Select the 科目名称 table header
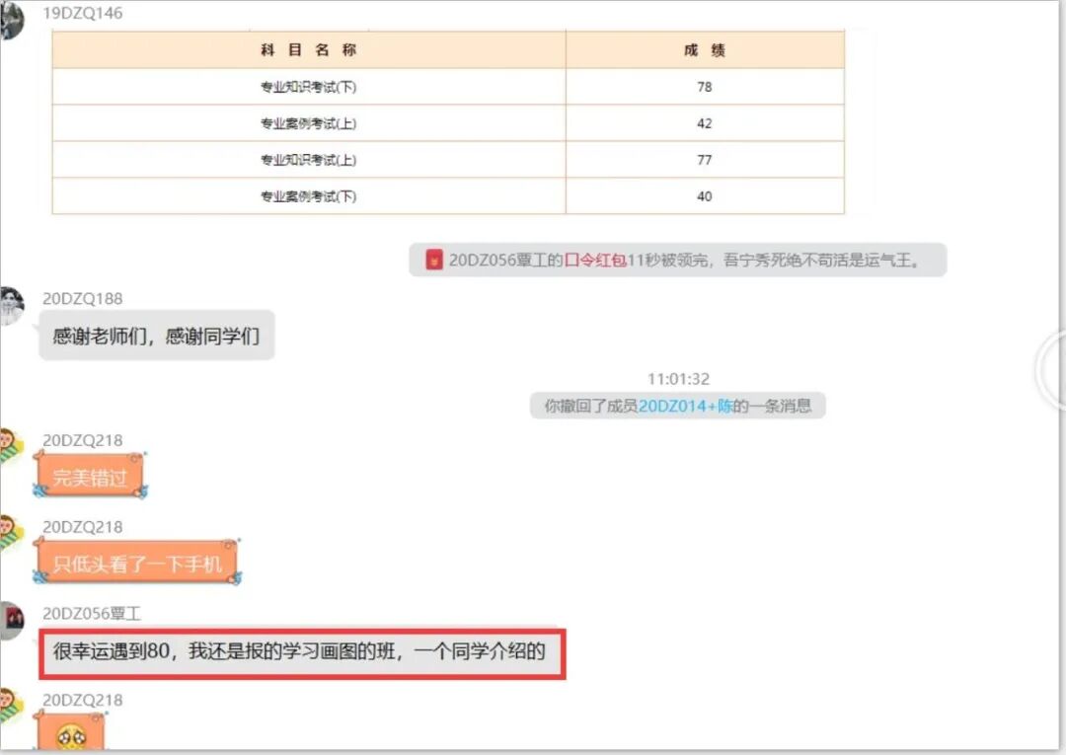 click(x=307, y=48)
